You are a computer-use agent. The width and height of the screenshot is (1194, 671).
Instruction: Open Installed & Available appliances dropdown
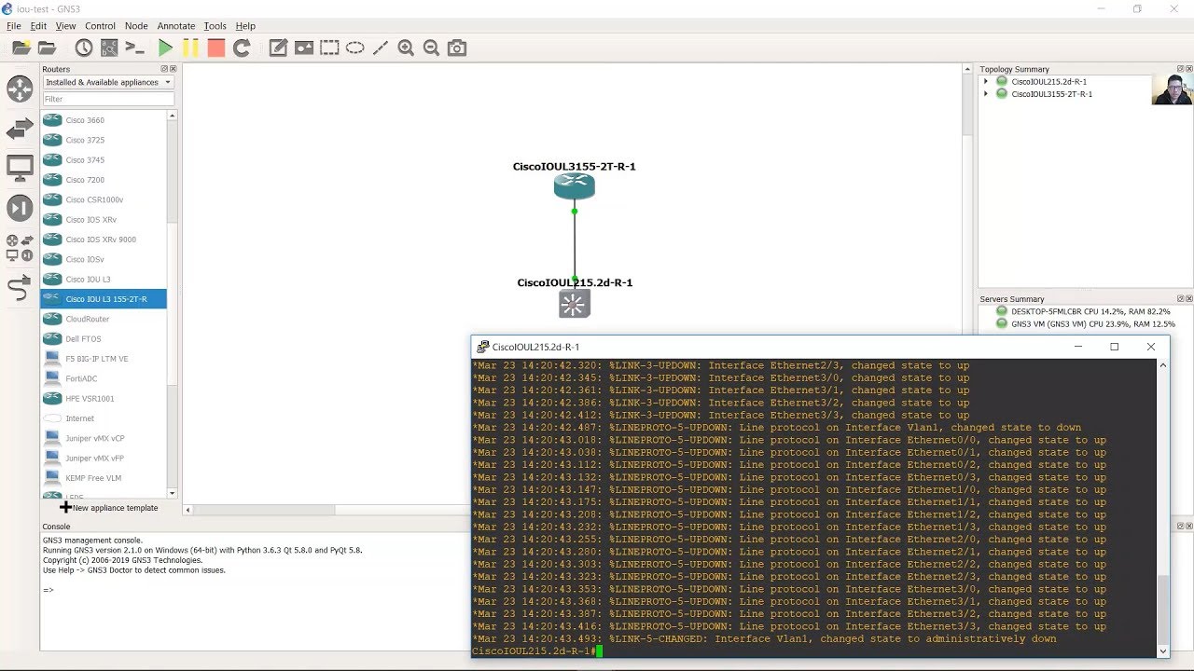click(108, 82)
